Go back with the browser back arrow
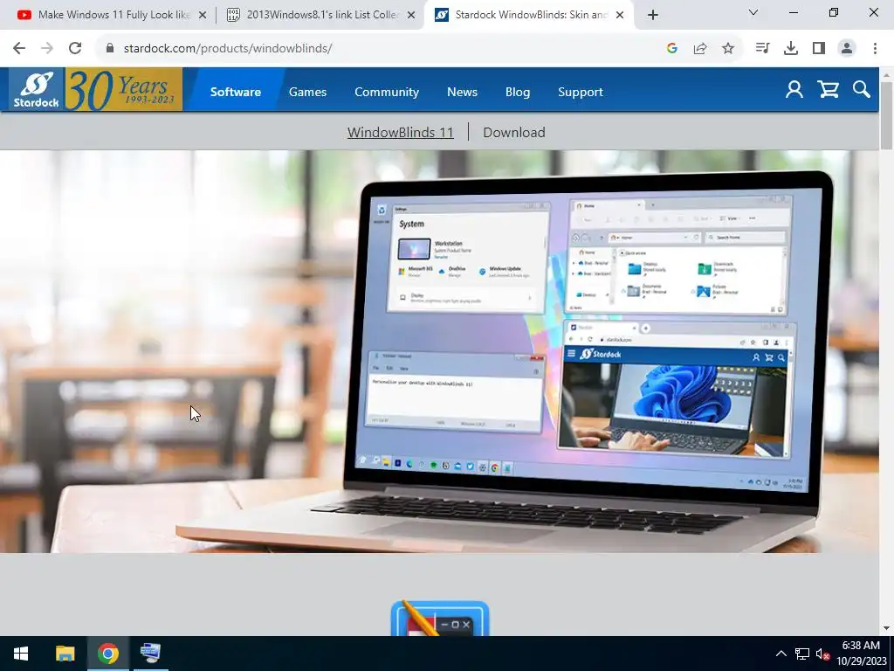Screen dimensions: 894x671 coord(19,49)
